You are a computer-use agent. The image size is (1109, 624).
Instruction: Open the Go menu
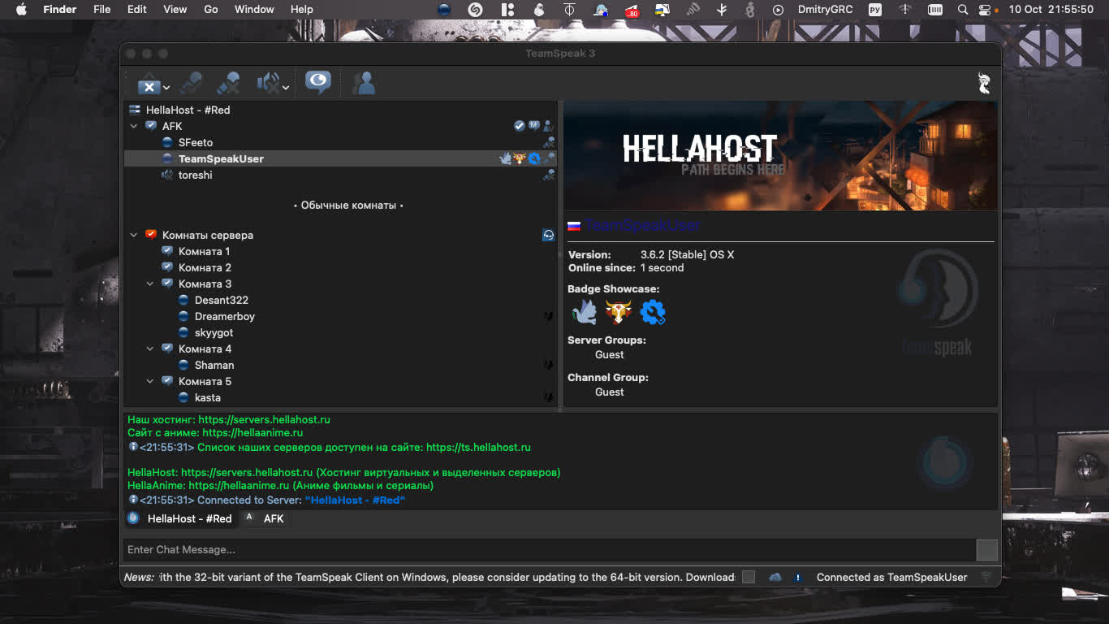click(211, 9)
